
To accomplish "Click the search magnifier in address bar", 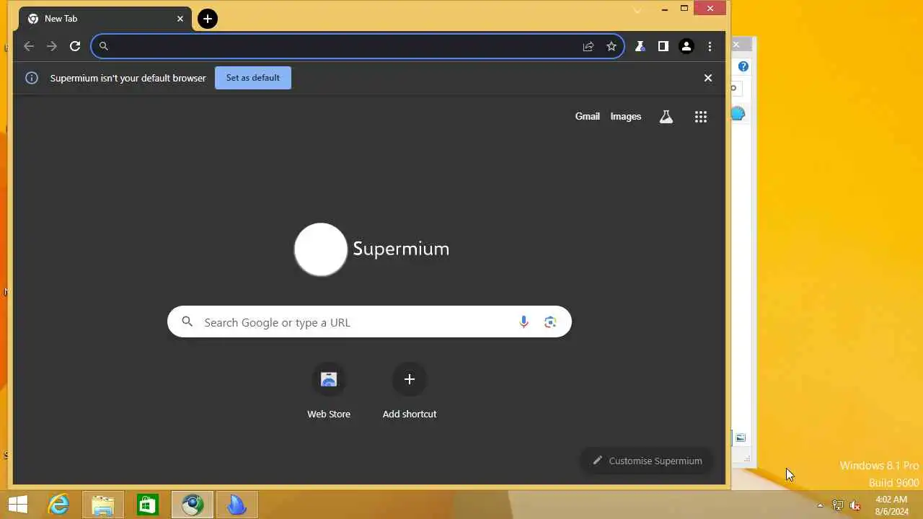I will (104, 46).
